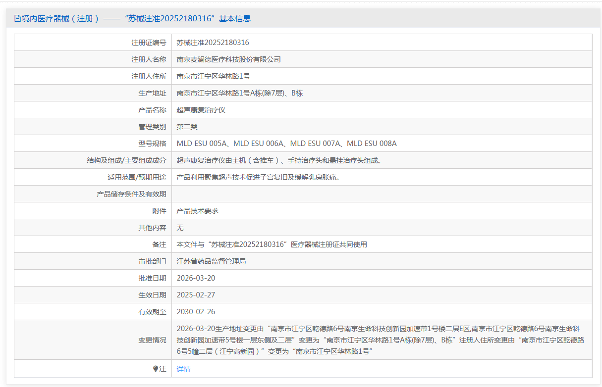Click the 其他内容 label
602x387 pixels.
(152, 228)
